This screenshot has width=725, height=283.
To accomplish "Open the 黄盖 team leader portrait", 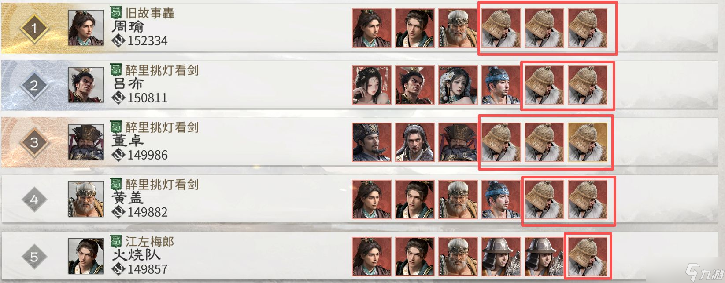I will click(86, 200).
